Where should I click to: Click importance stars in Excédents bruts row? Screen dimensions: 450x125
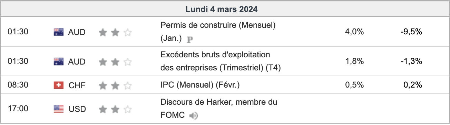pos(115,62)
